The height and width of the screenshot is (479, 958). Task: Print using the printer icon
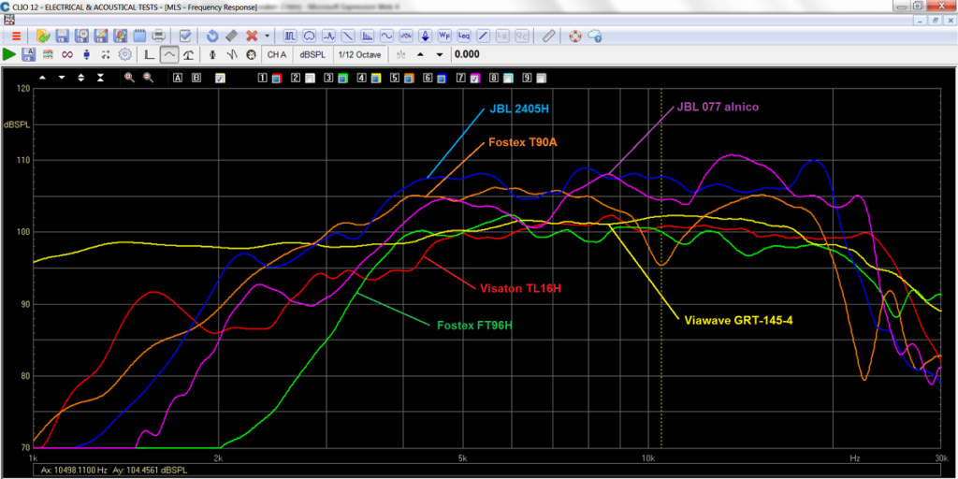pos(158,36)
